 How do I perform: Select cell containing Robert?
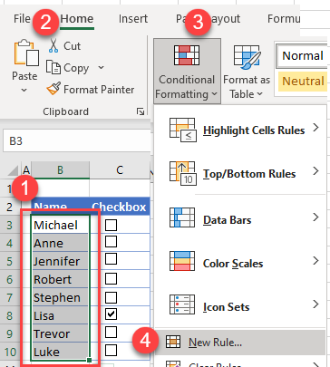[x=60, y=279]
